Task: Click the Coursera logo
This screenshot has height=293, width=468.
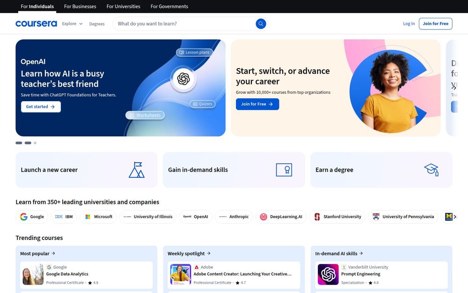Action: (36, 23)
